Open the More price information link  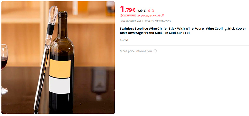click(x=136, y=51)
